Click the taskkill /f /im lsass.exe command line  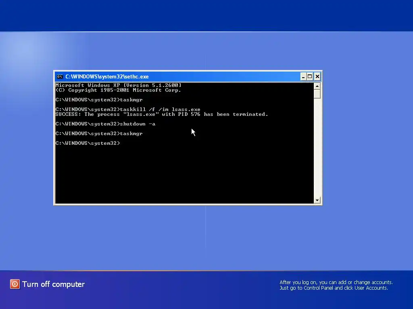tap(128, 109)
